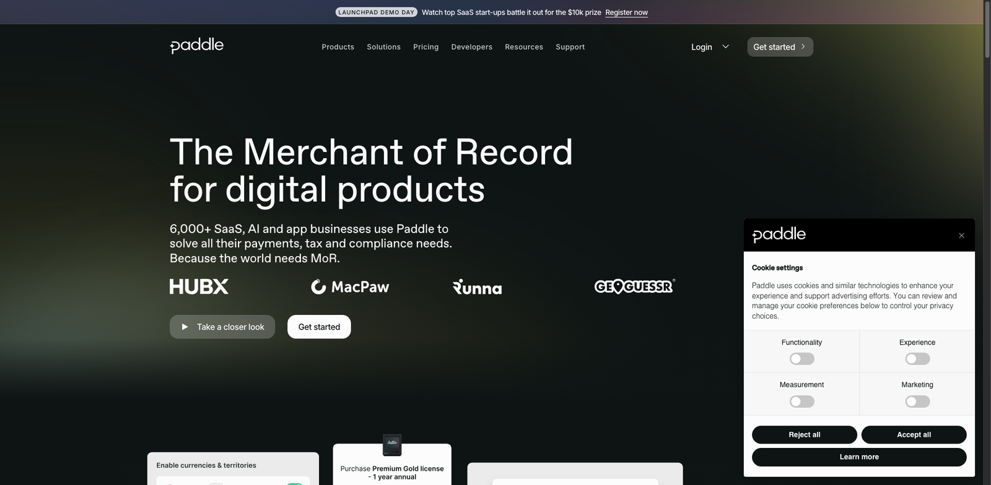Image resolution: width=991 pixels, height=485 pixels.
Task: Play the Take a closer look video
Action: 222,327
